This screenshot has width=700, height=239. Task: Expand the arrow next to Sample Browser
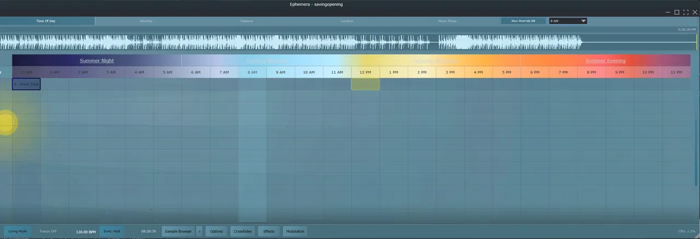click(x=200, y=231)
